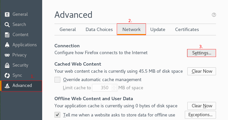The width and height of the screenshot is (228, 120).
Task: Click the Advanced wizard hat icon
Action: coord(7,86)
